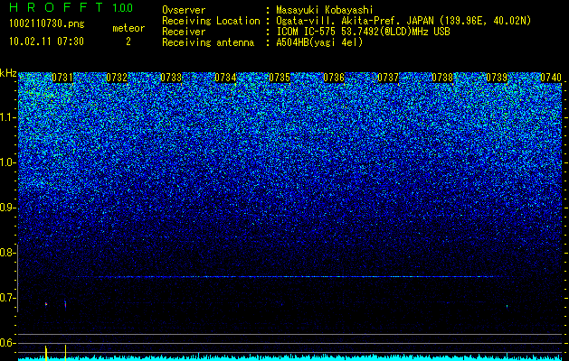This screenshot has height=361, width=569.
Task: Click the first red meteor echo before 0731
Action: [x=46, y=304]
